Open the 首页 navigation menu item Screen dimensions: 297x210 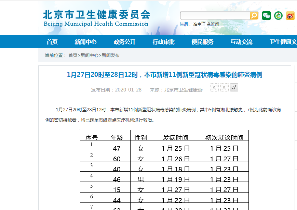point(52,42)
